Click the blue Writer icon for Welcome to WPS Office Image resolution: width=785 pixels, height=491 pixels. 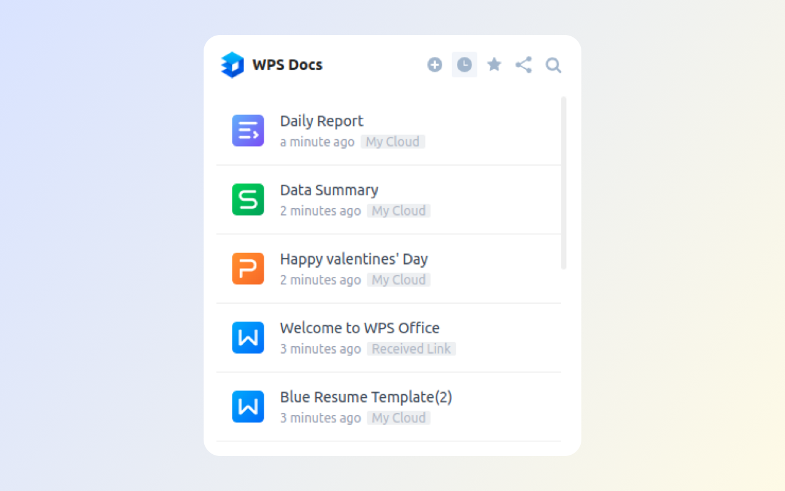pyautogui.click(x=248, y=338)
